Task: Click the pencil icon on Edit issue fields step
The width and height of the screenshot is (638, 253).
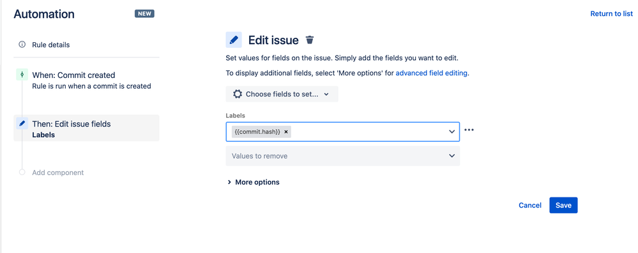Action: point(22,123)
